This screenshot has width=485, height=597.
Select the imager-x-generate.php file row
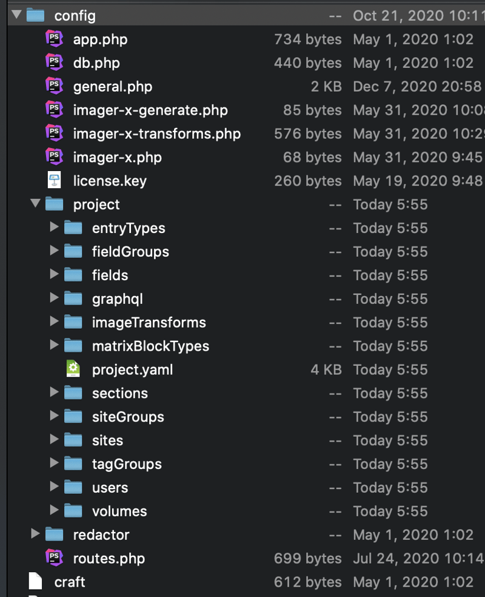pyautogui.click(x=150, y=110)
